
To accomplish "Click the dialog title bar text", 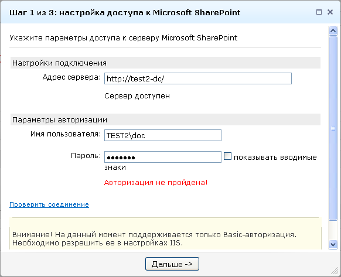I will pyautogui.click(x=125, y=13).
